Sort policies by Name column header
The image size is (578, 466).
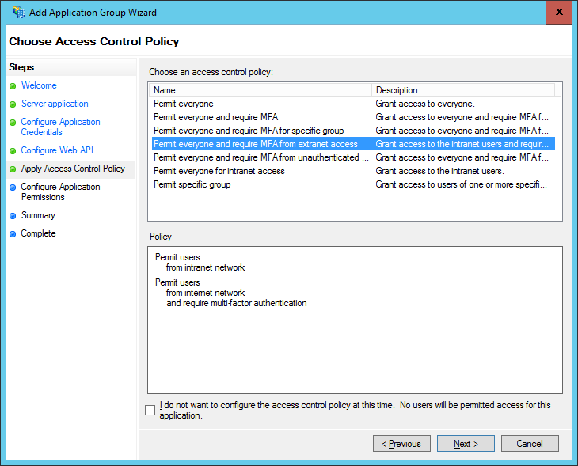[260, 90]
